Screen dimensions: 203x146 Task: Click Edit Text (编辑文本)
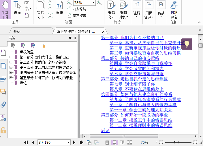[112, 10]
